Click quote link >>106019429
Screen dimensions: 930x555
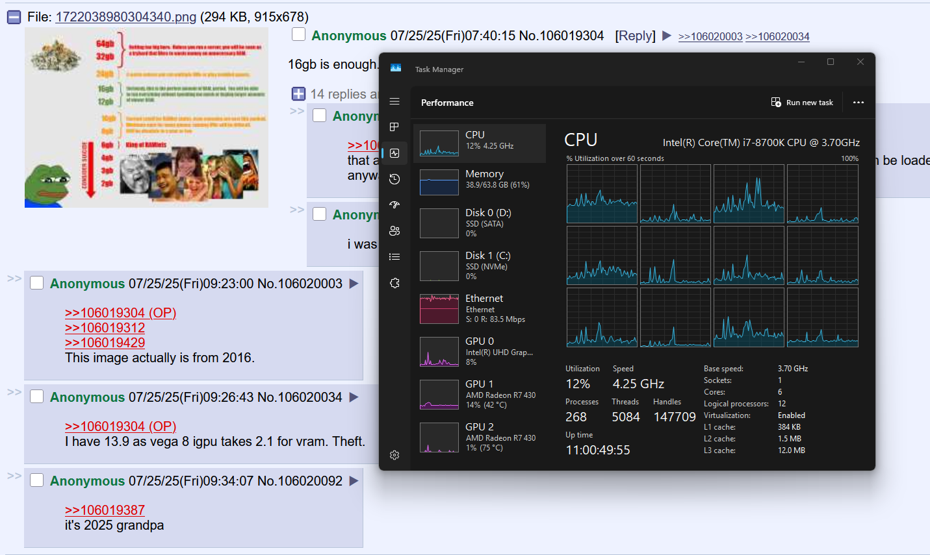point(105,343)
